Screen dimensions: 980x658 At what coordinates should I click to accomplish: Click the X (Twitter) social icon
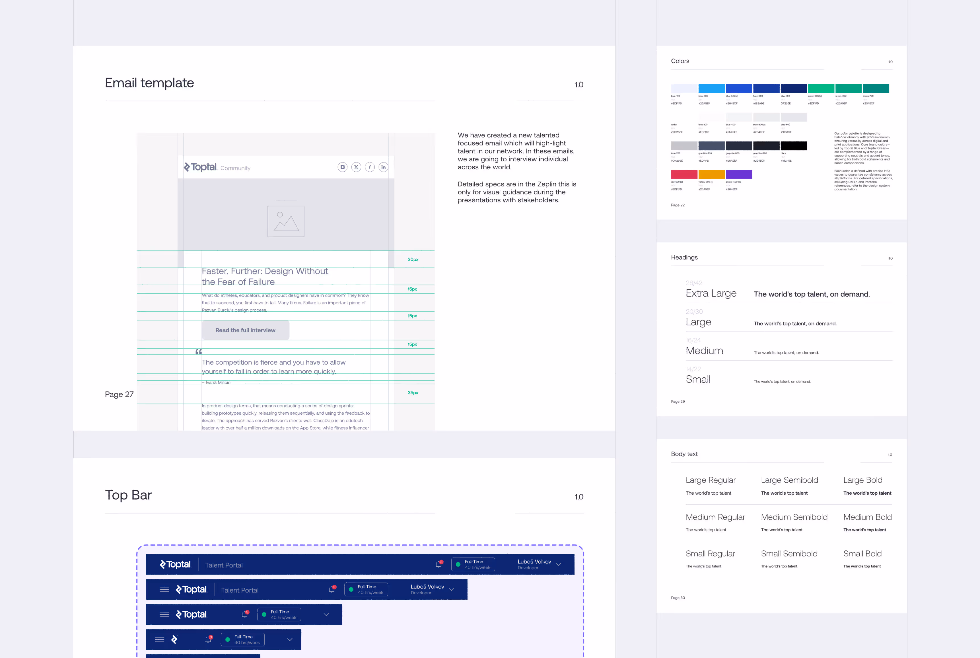click(x=356, y=167)
